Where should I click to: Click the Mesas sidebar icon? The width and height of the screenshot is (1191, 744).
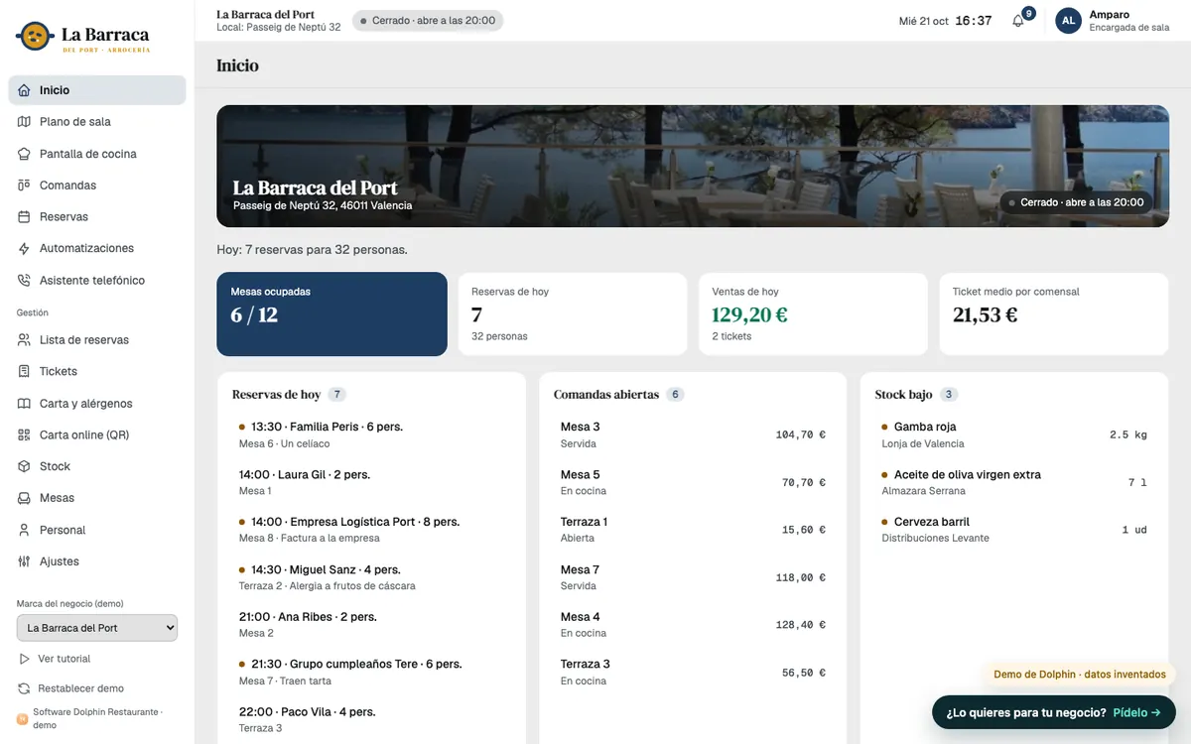pyautogui.click(x=24, y=498)
